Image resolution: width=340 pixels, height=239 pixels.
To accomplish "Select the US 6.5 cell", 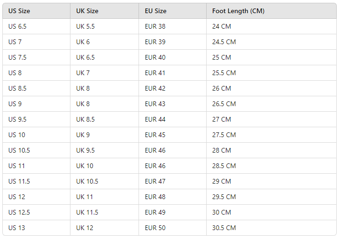I will (17, 26).
